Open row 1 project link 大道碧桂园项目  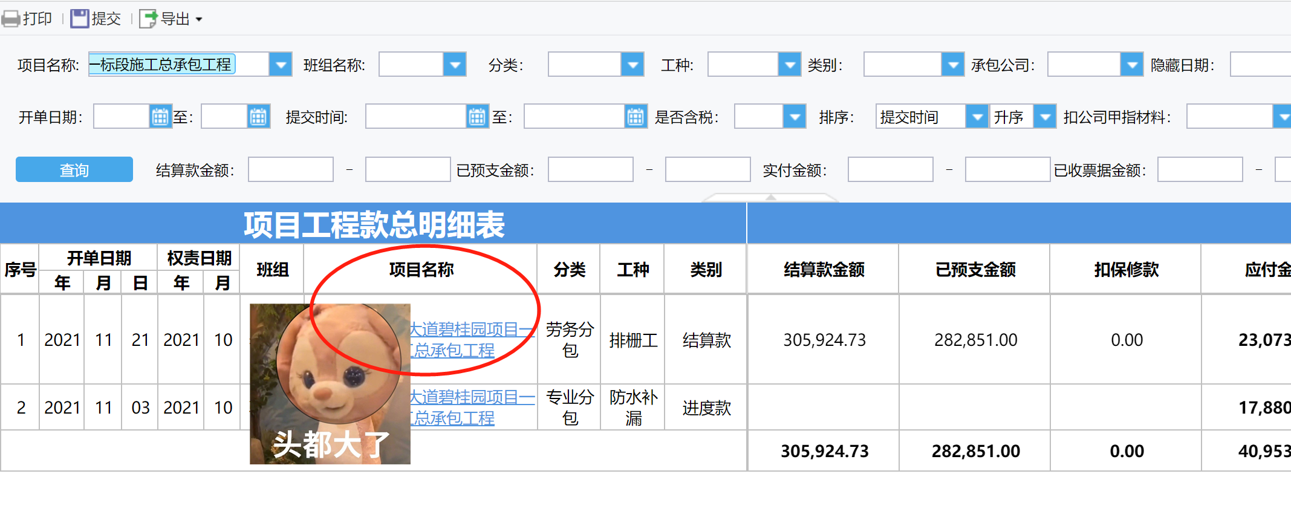tap(472, 340)
